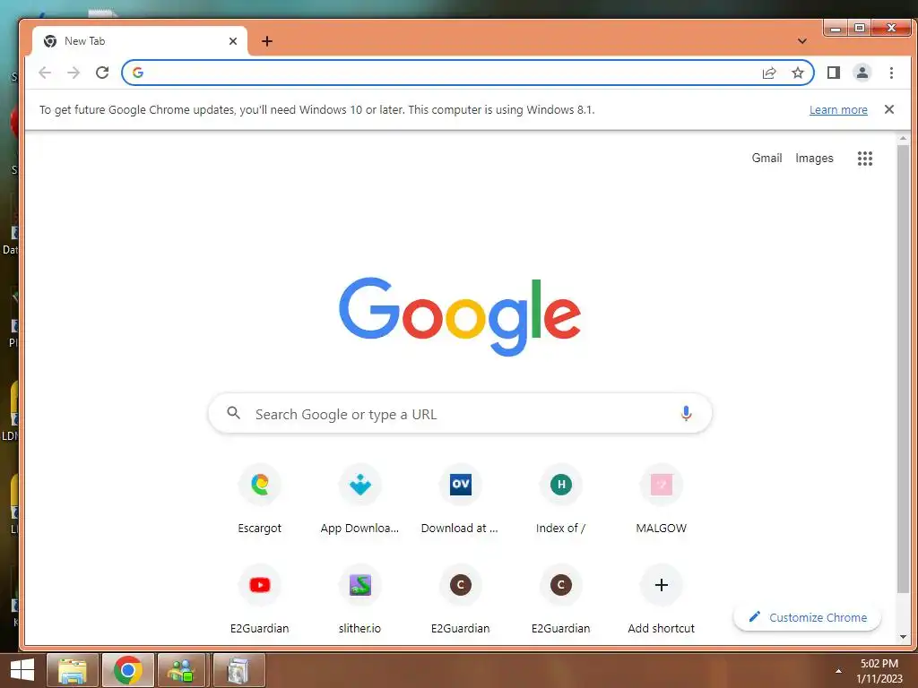This screenshot has height=688, width=918.
Task: Go back using the back arrow
Action: (45, 73)
